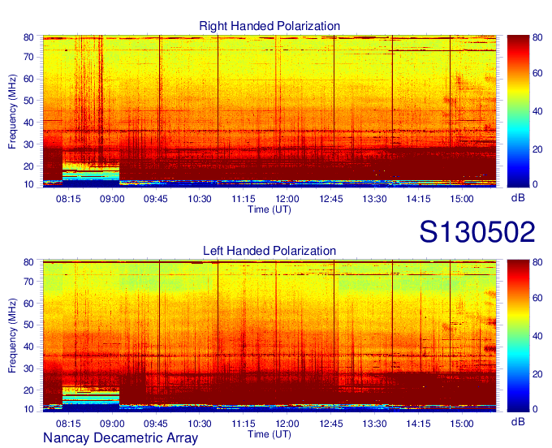Click the dB unit label of Left Handed colorbar
The width and height of the screenshot is (552, 448).
(x=518, y=421)
